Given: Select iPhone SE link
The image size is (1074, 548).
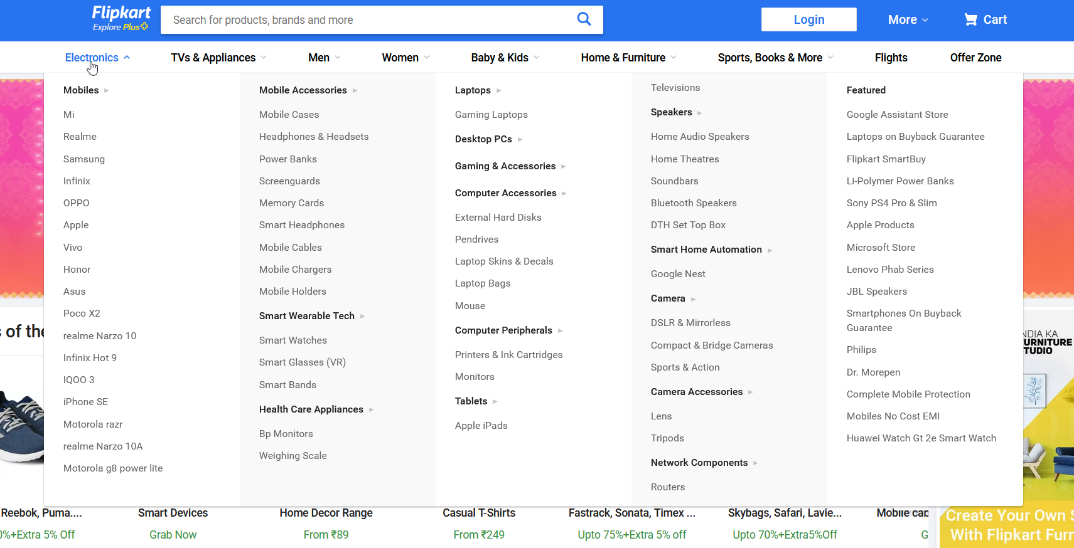Looking at the screenshot, I should point(85,402).
